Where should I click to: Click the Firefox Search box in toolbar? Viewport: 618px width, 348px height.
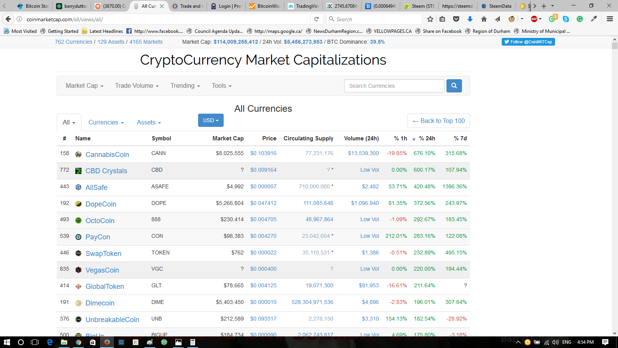point(375,19)
